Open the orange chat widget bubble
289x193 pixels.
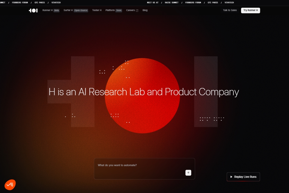point(10,185)
